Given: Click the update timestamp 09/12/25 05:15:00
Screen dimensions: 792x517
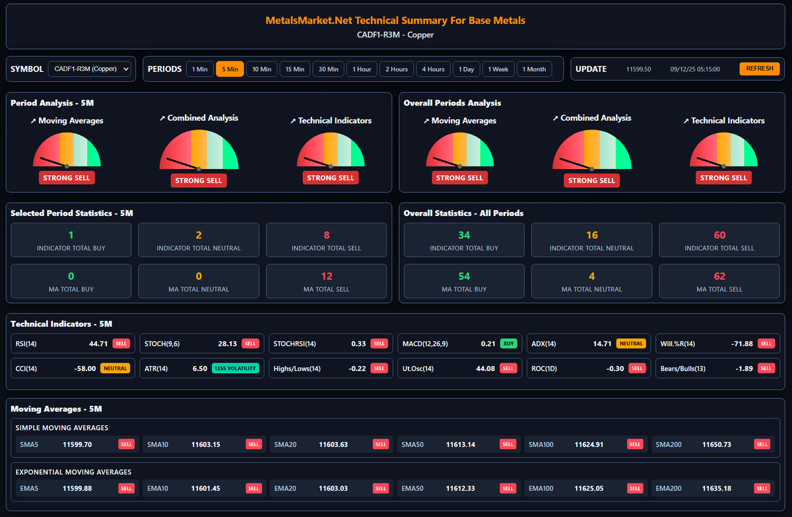Looking at the screenshot, I should 695,69.
